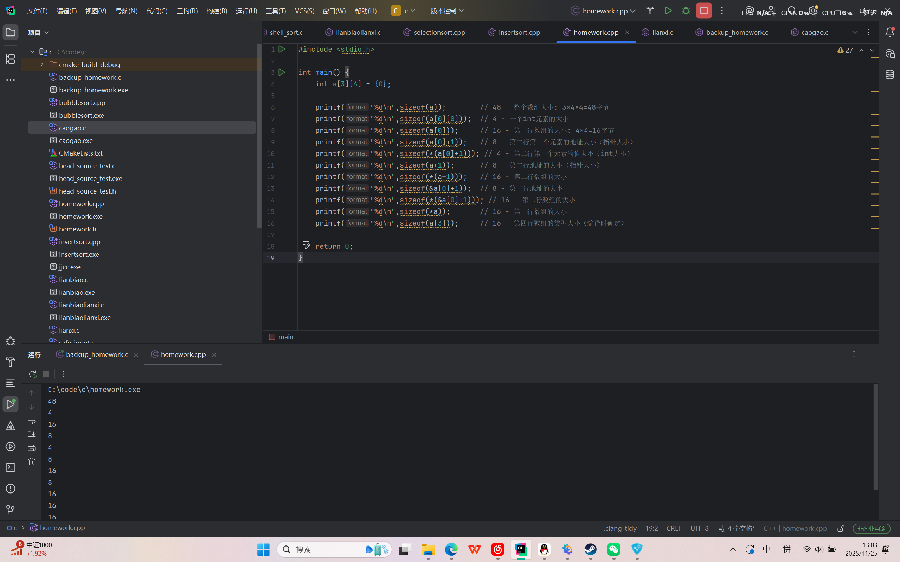Screen dimensions: 900x562
Task: Open the 版本控制 dropdown
Action: (446, 11)
